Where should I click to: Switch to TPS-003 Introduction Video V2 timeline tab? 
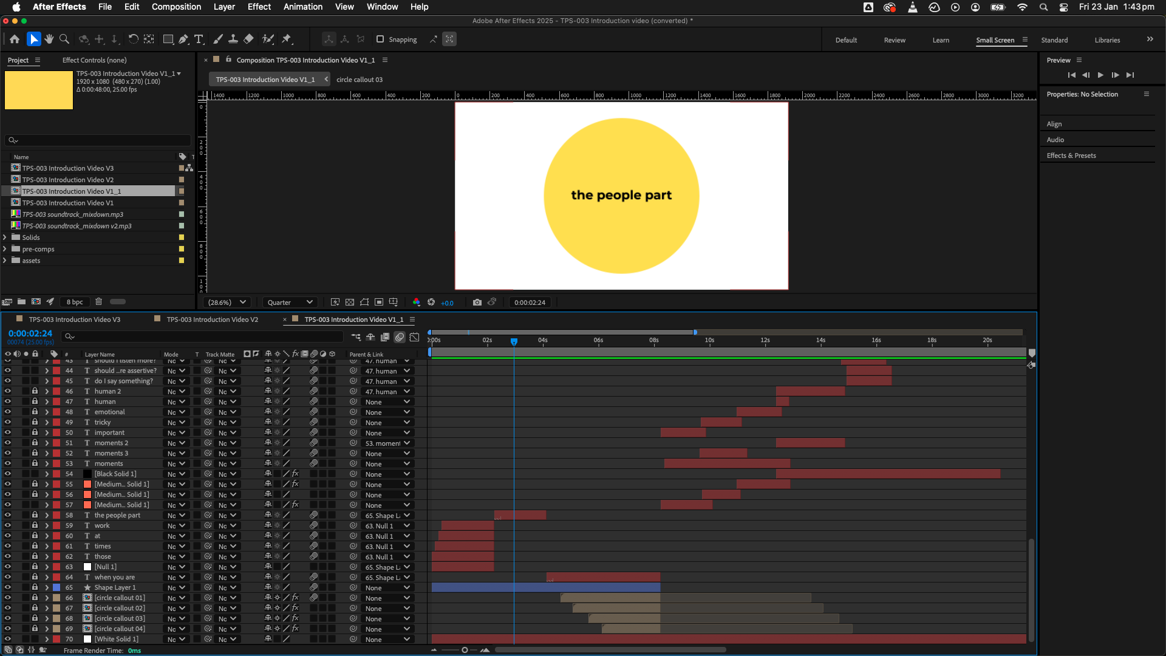click(x=212, y=319)
